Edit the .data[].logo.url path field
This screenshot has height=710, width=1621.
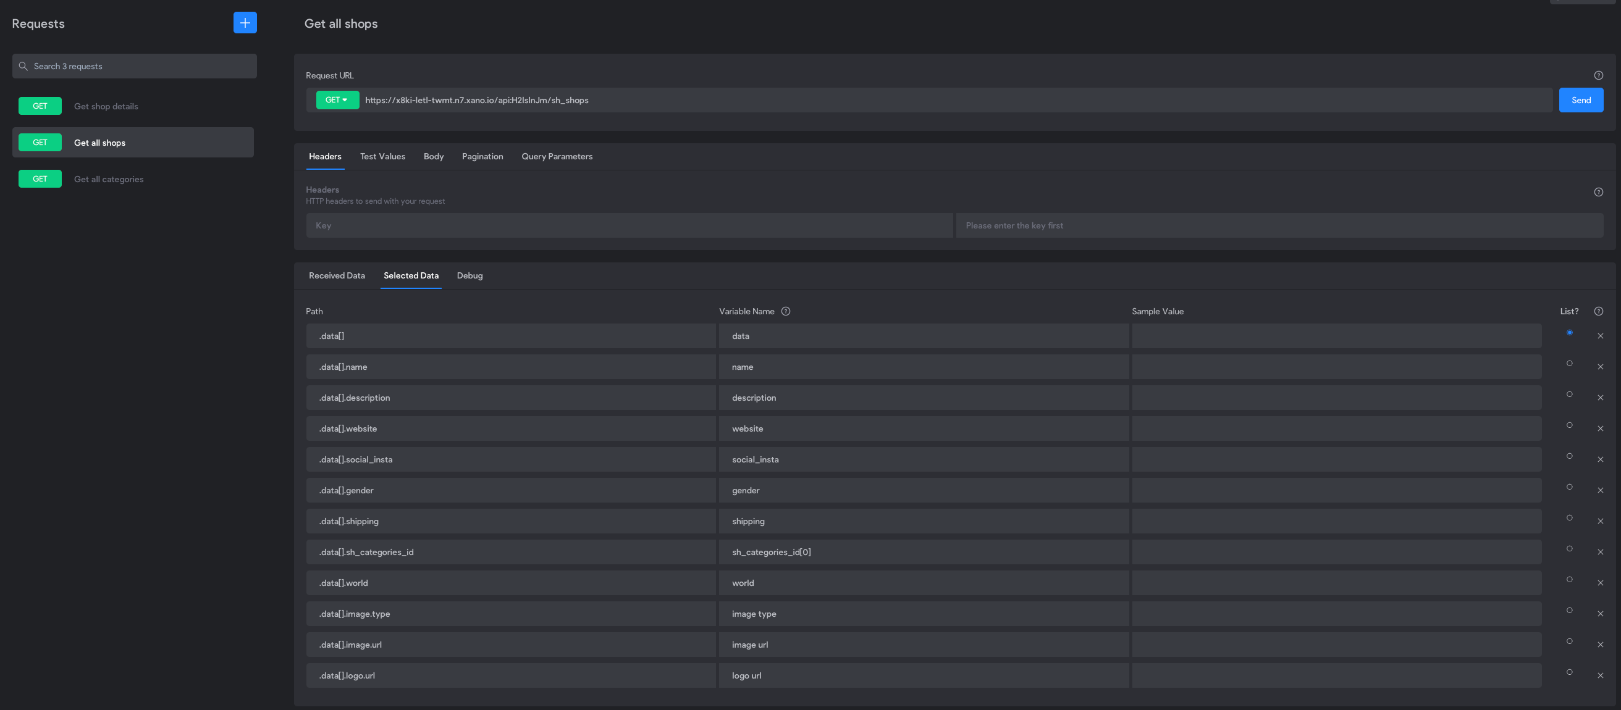point(510,675)
